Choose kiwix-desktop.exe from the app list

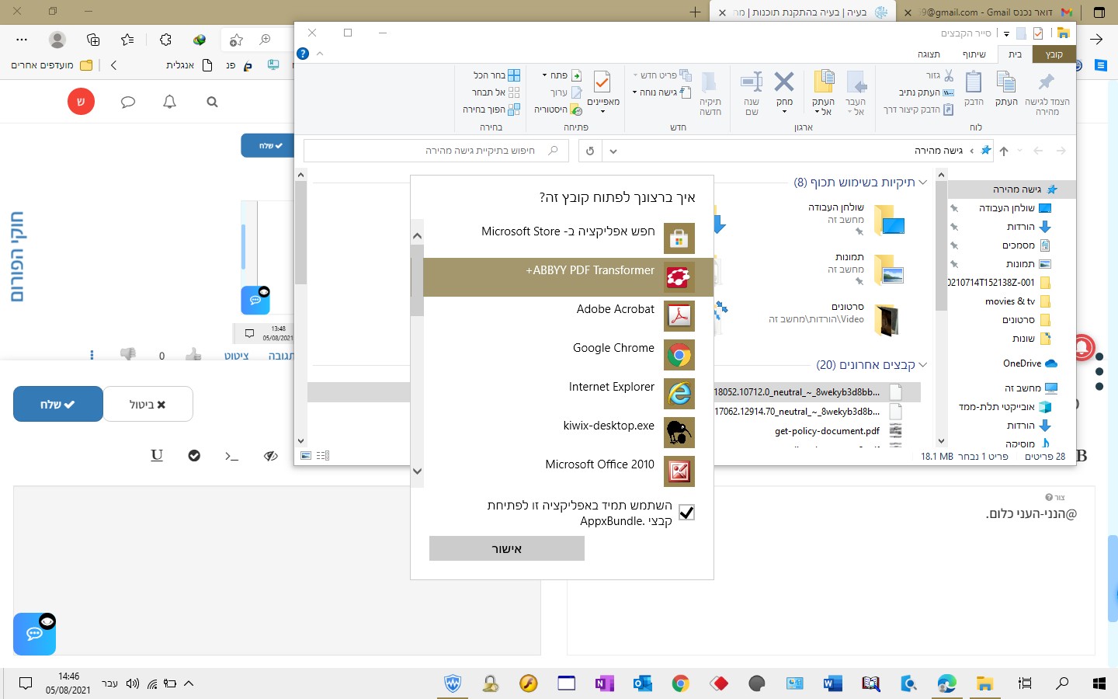coord(568,433)
